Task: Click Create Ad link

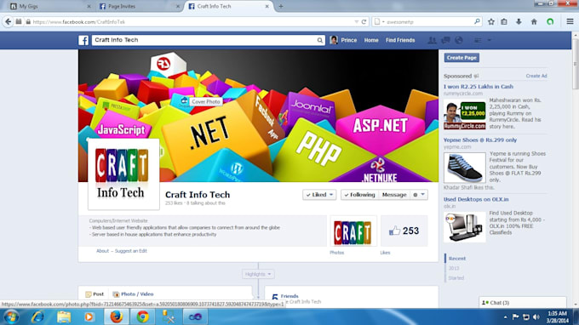Action: click(x=536, y=76)
